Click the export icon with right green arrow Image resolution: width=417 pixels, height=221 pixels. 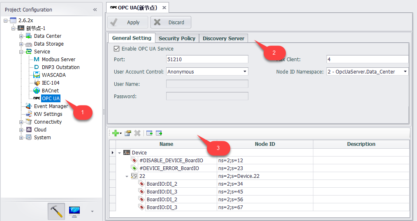click(x=159, y=133)
